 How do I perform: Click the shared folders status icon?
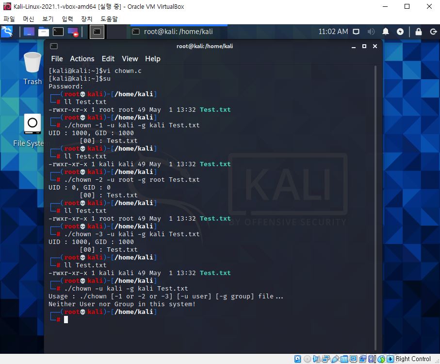pos(344,359)
